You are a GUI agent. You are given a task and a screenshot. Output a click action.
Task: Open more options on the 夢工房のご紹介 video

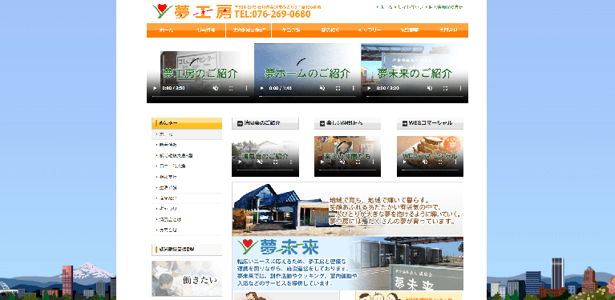247,88
